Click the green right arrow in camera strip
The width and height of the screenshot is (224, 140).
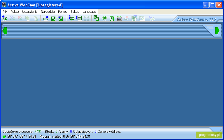coord(217,30)
